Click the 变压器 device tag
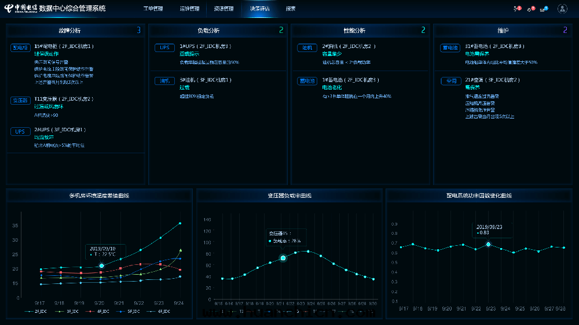The width and height of the screenshot is (579, 325). coord(20,100)
